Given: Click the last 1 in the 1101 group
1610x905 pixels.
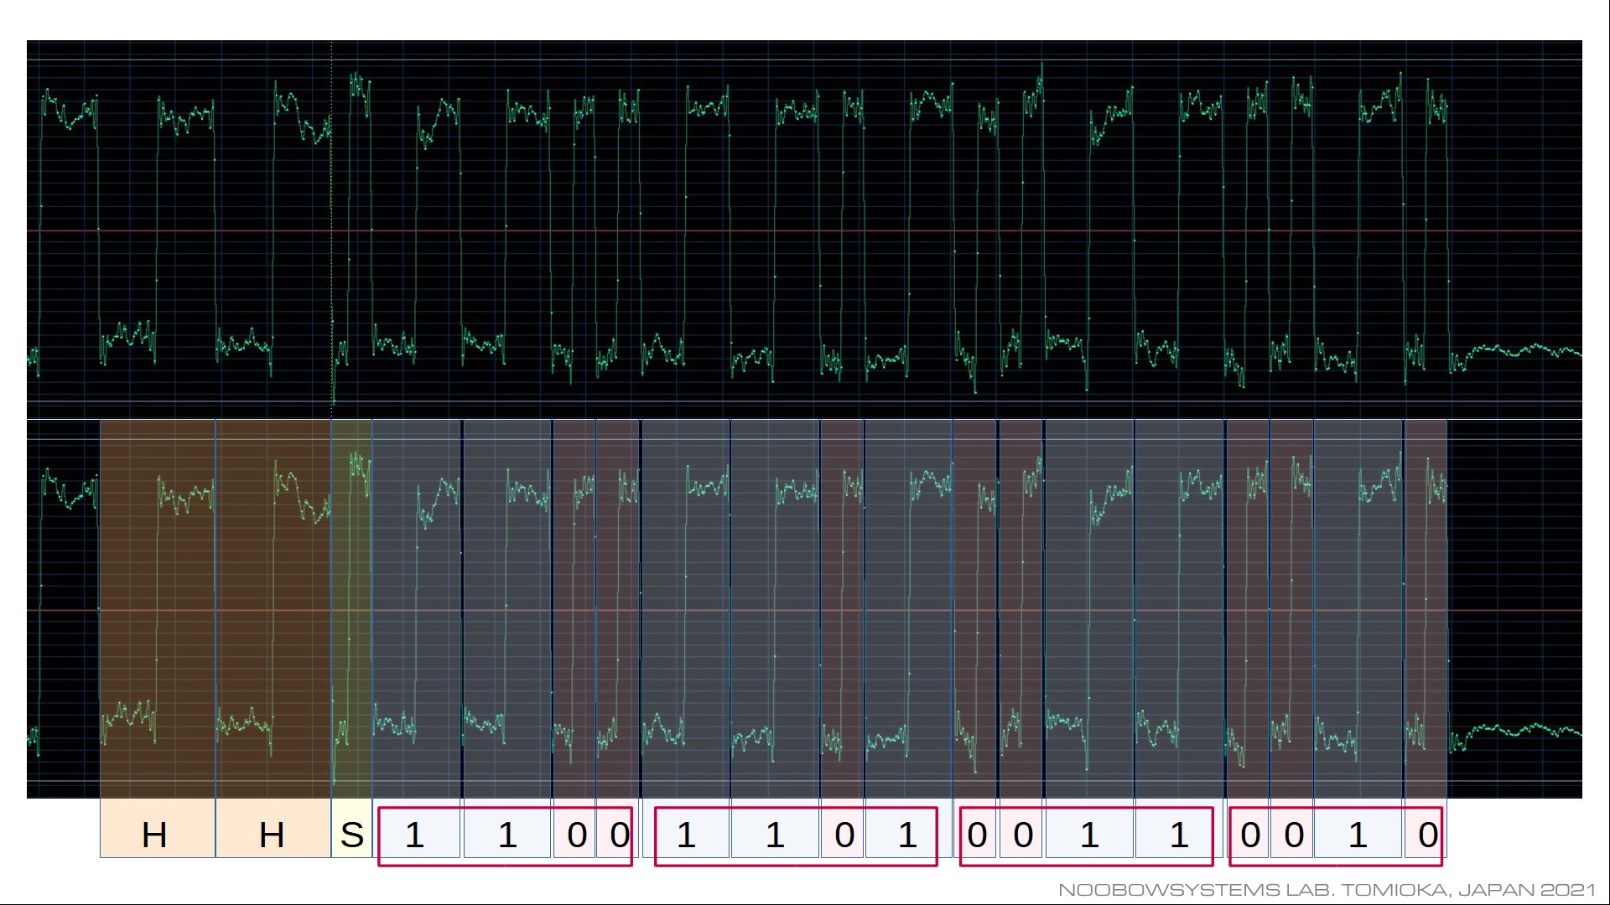Looking at the screenshot, I should (x=909, y=828).
